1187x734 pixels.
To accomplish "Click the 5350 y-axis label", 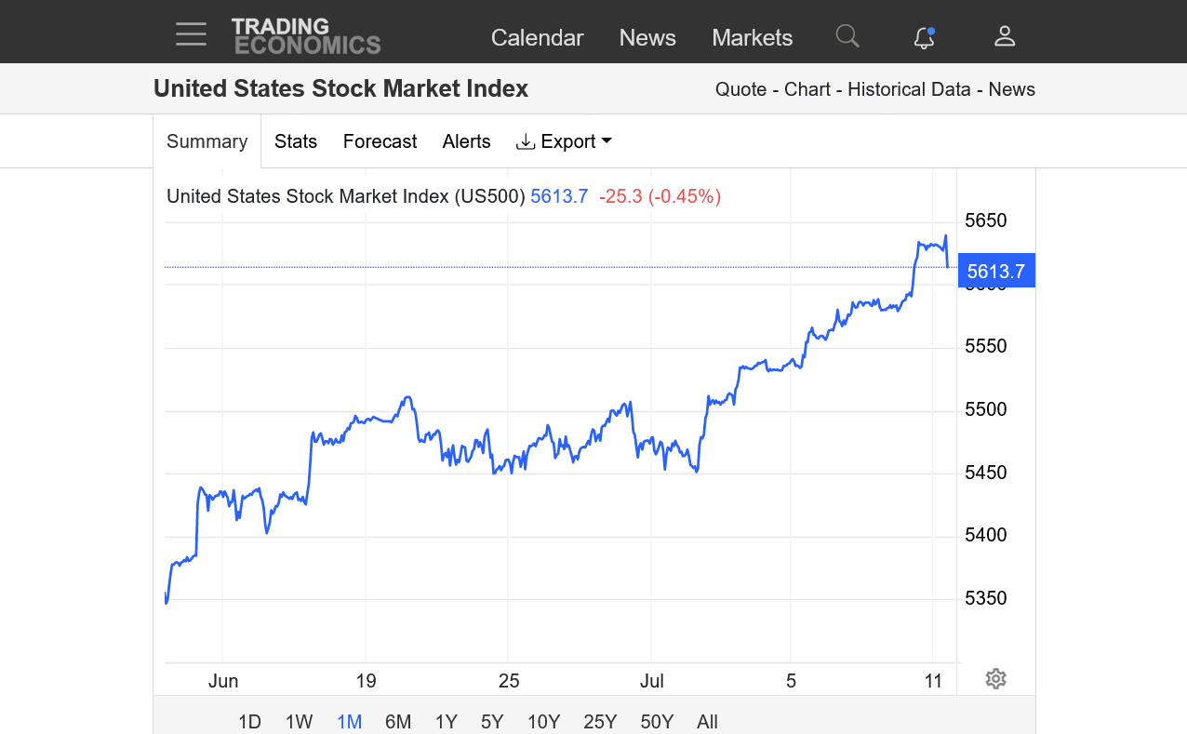I will pos(986,598).
